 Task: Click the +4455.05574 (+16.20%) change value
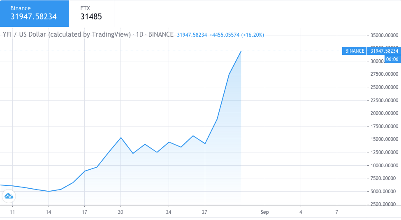[x=236, y=35]
